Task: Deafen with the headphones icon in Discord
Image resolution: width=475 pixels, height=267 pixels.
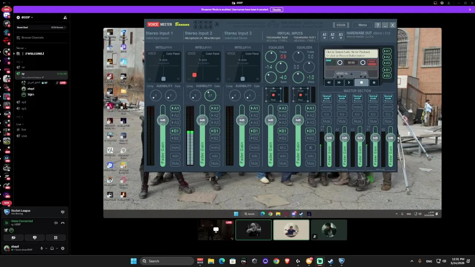Action: 52,248
